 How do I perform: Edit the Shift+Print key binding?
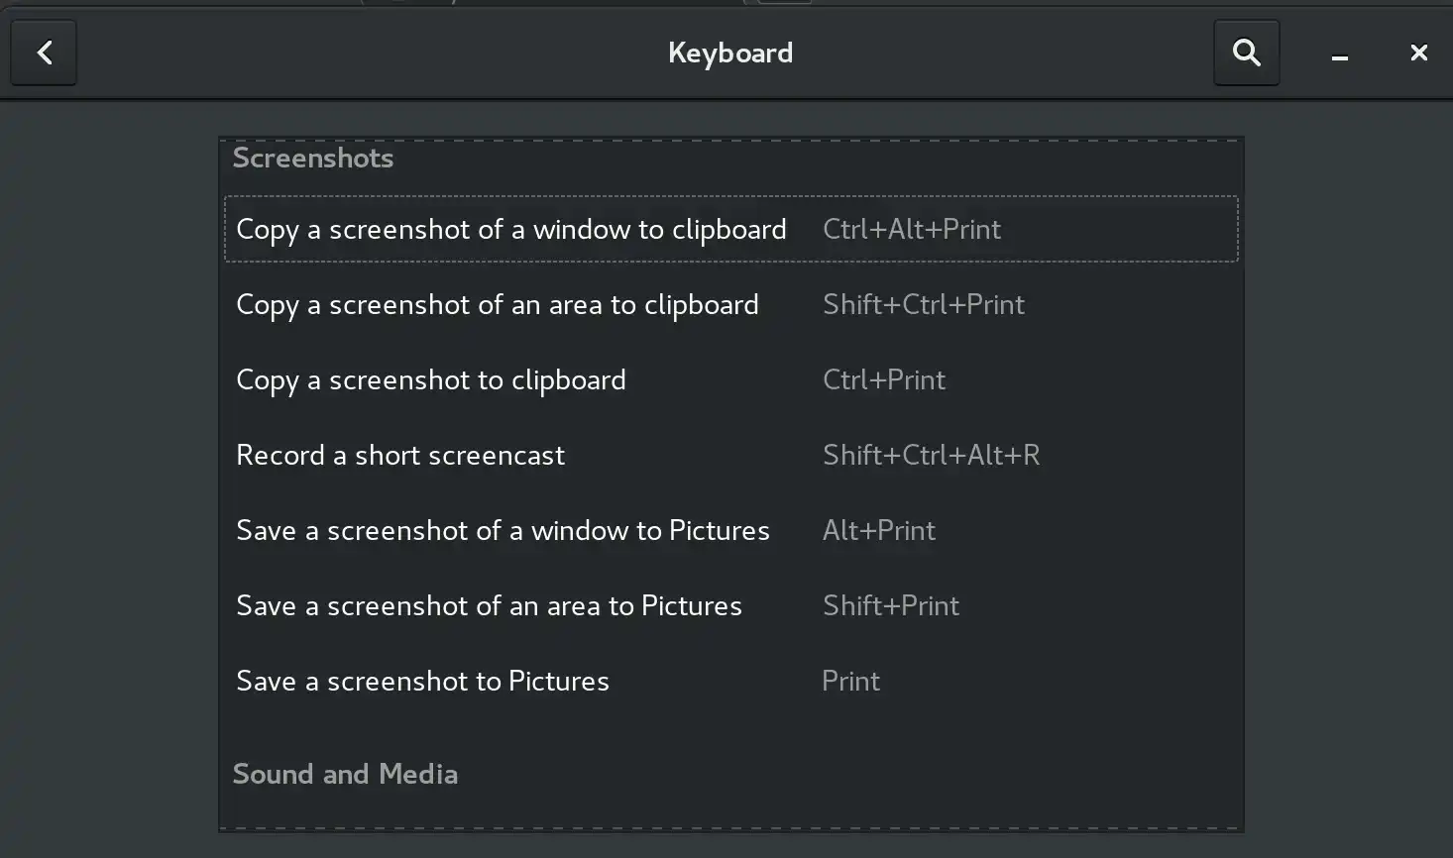pyautogui.click(x=890, y=606)
